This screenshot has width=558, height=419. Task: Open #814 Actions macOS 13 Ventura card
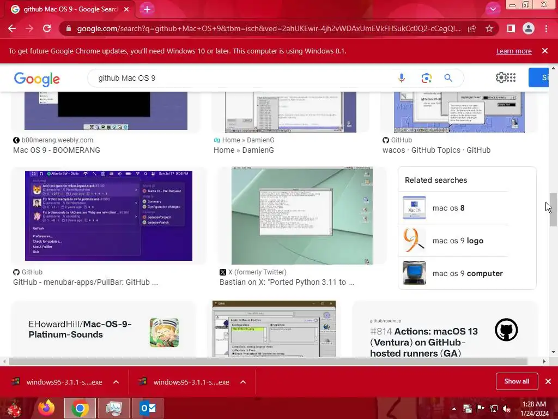[444, 329]
